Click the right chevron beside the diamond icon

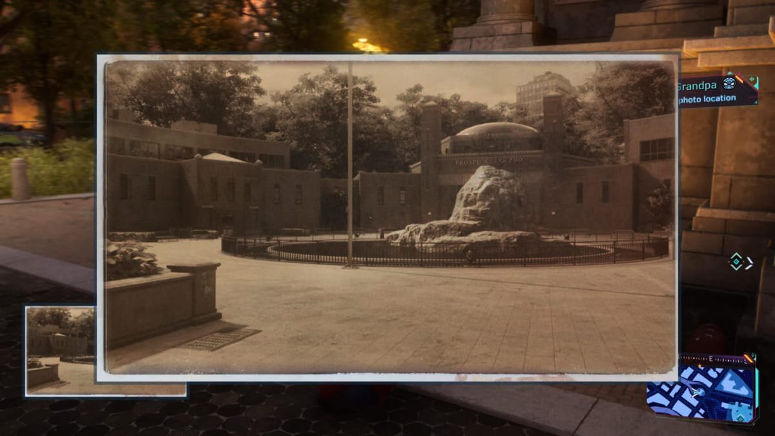point(749,262)
